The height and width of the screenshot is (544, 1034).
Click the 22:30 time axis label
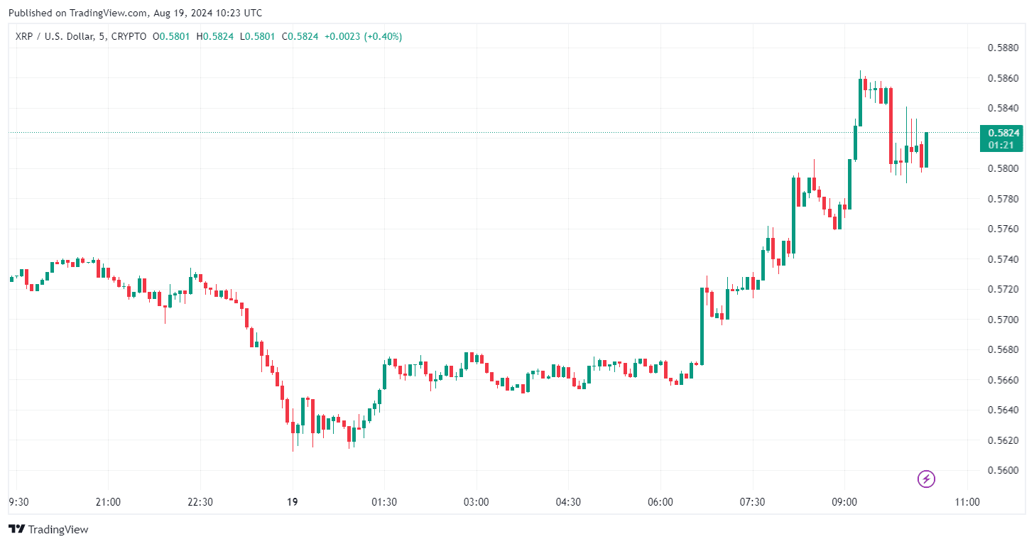[200, 502]
